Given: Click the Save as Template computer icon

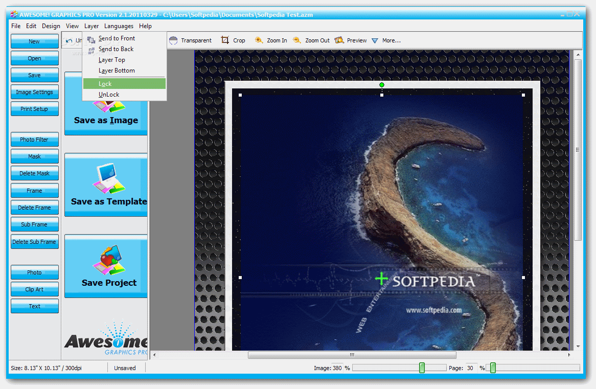Looking at the screenshot, I should [x=109, y=179].
